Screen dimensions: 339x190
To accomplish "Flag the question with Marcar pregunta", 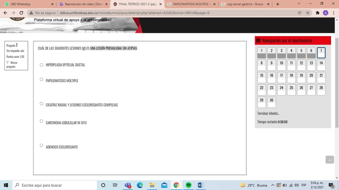I will coord(12,65).
